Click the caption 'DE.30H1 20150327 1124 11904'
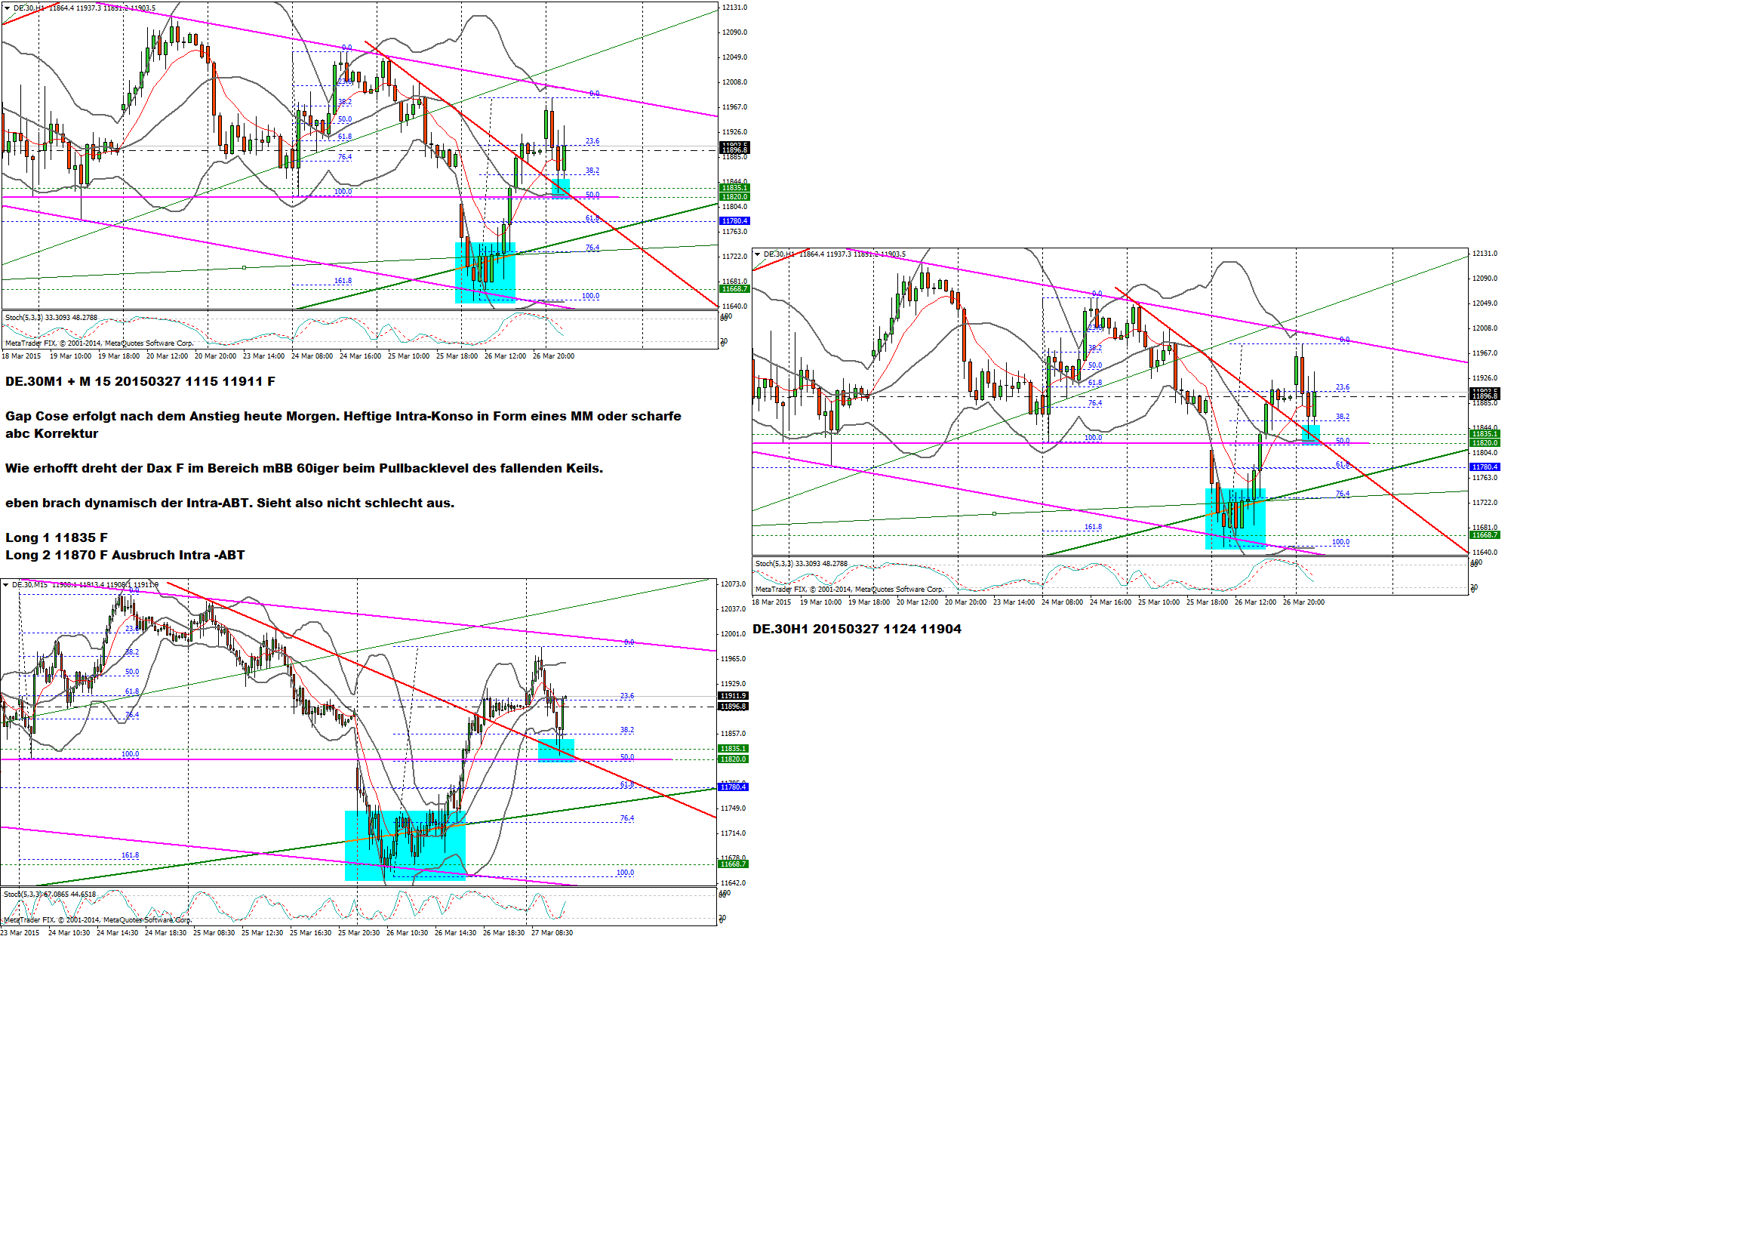1754x1241 pixels. [857, 629]
